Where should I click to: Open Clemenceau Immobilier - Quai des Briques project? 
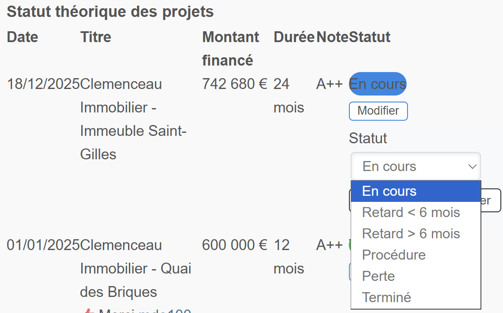pos(135,268)
